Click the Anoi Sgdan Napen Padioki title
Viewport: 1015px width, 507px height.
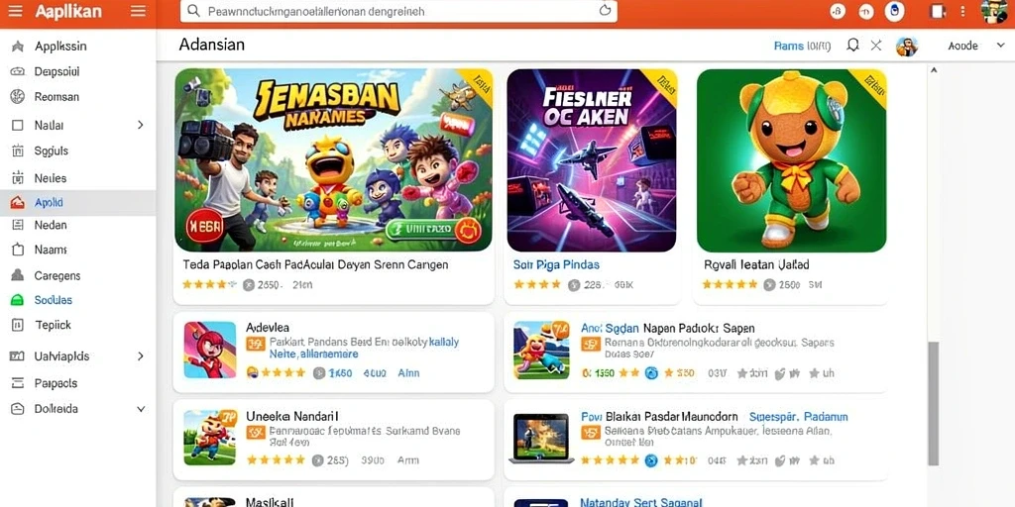coord(667,328)
